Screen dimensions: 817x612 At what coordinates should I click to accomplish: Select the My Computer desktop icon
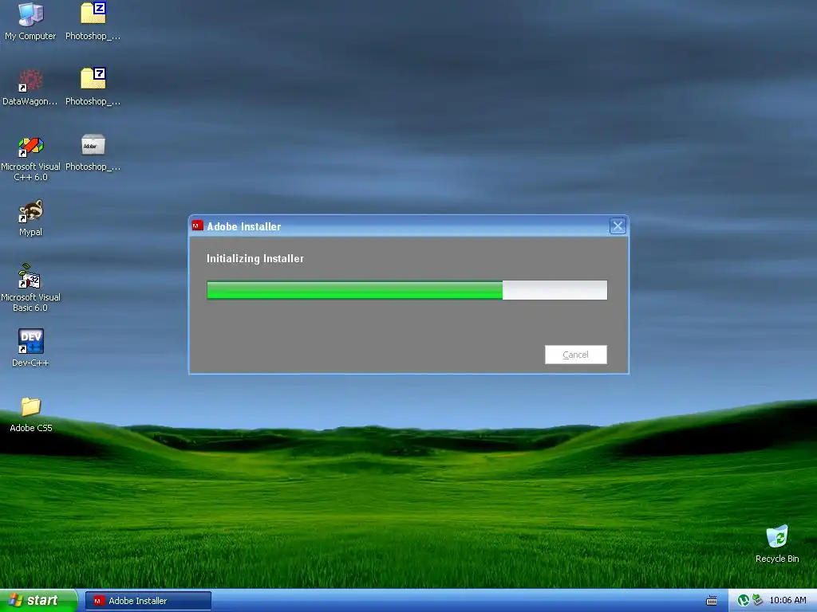tap(30, 22)
